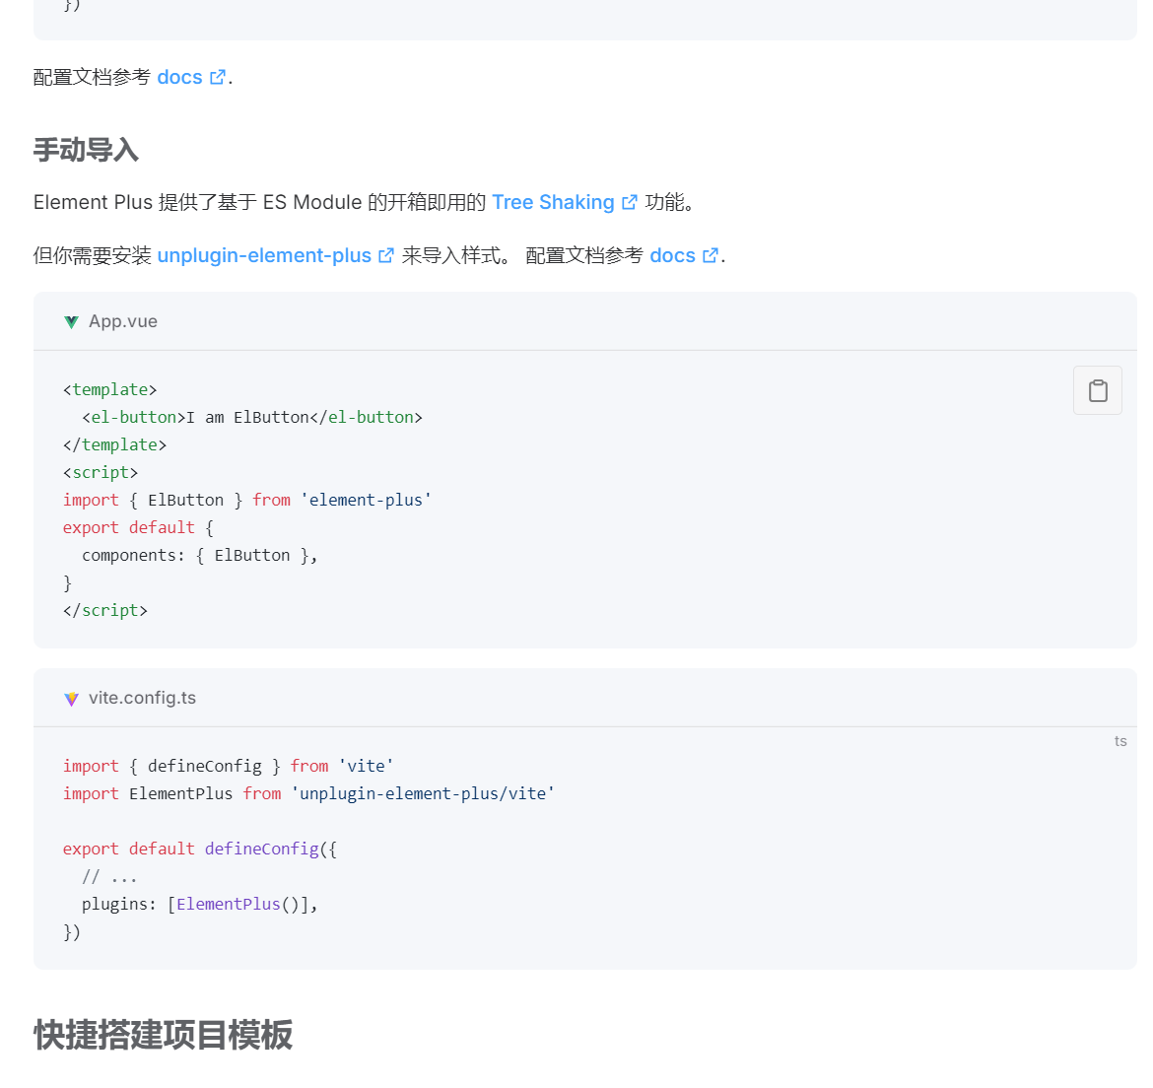The width and height of the screenshot is (1153, 1088).
Task: Click the 手动导入 heading
Action: coord(86,150)
